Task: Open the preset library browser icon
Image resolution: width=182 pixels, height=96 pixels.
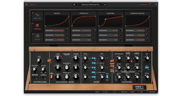Action: 74,5
